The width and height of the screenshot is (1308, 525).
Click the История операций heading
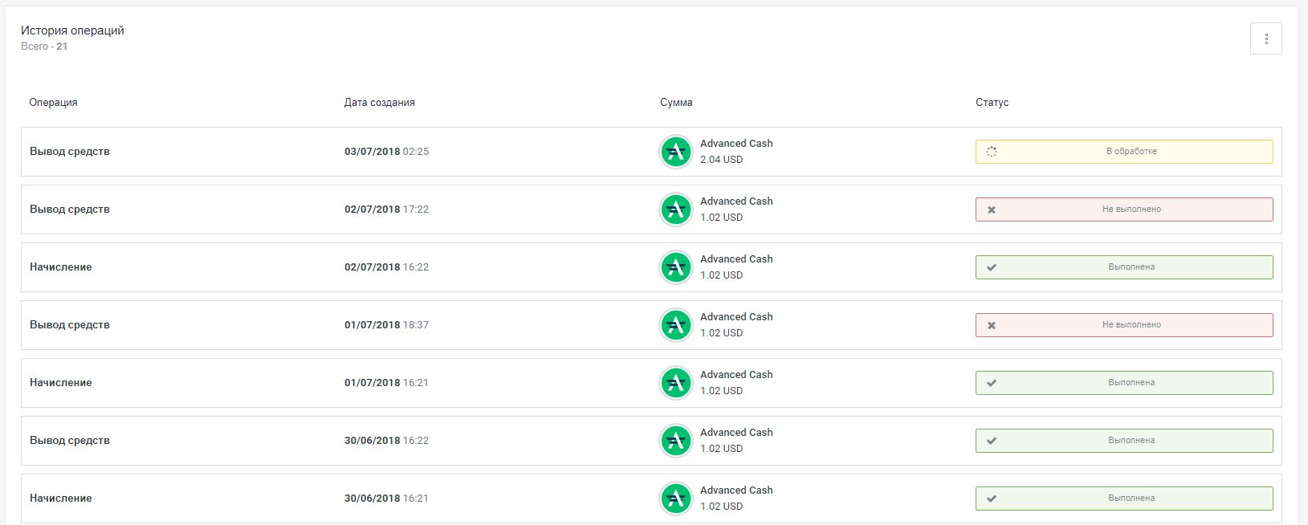[x=72, y=31]
